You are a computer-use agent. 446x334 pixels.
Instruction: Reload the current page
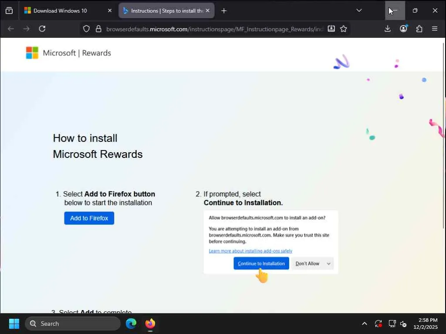pos(42,29)
